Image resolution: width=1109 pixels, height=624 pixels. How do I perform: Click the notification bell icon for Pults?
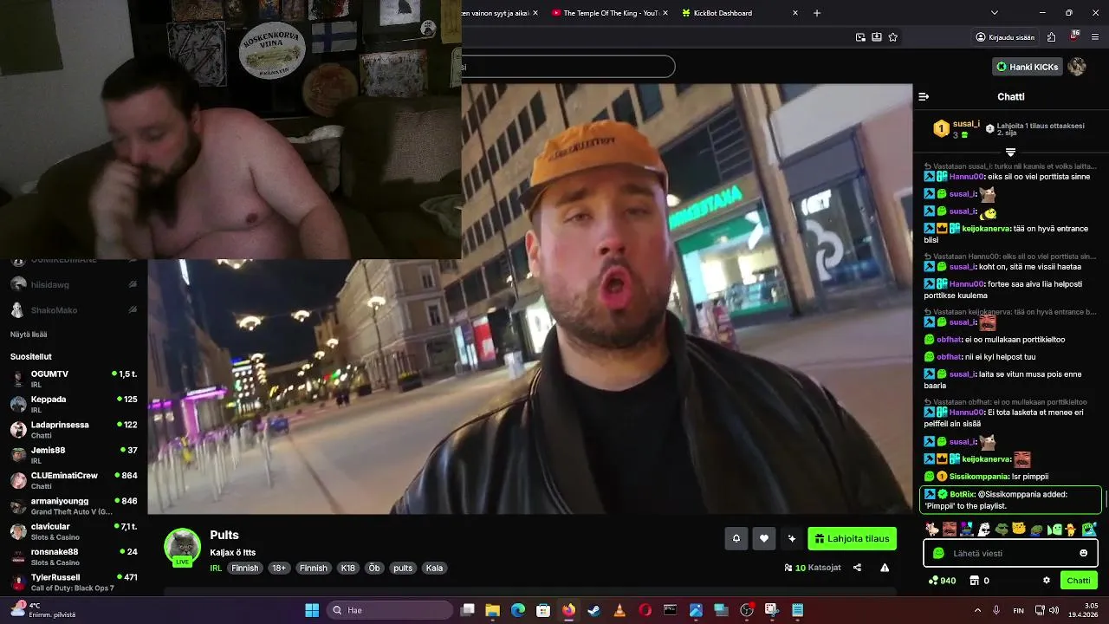coord(736,538)
